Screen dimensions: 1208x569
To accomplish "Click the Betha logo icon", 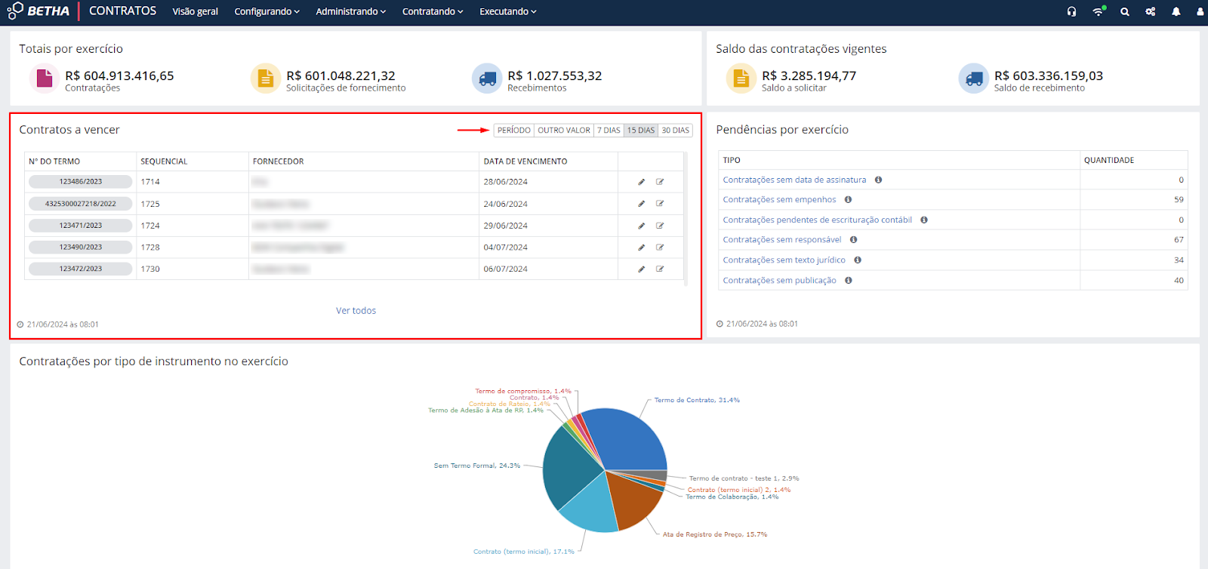I will coord(15,11).
